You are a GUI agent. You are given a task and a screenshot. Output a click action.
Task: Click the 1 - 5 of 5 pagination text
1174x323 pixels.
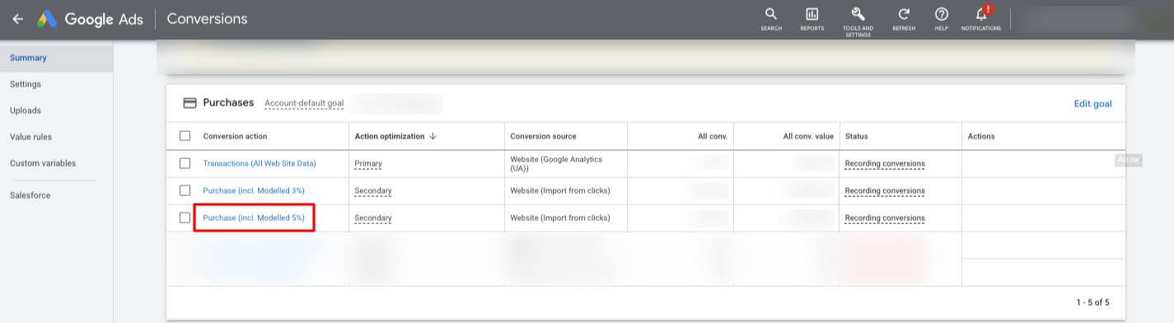pos(1092,302)
